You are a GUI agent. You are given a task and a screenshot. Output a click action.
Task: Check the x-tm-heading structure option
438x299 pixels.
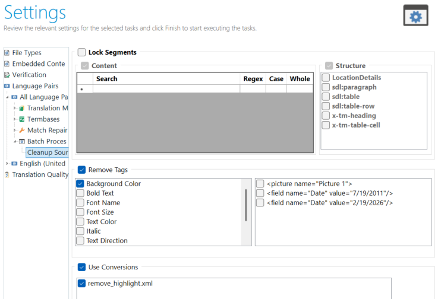pos(326,116)
